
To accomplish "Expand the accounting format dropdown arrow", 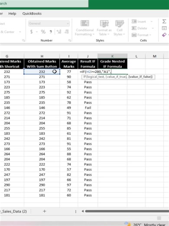I will point(37,32).
